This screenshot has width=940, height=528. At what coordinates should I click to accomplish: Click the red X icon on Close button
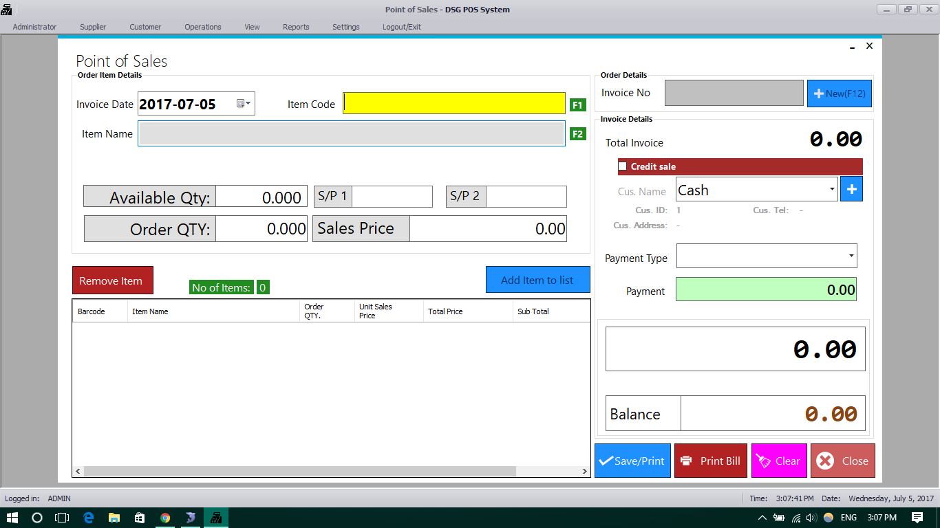825,461
